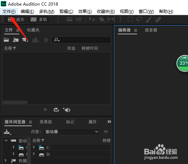Select the Marquee Selection tool
Screen dimensions: 188x164
pyautogui.click(x=130, y=19)
